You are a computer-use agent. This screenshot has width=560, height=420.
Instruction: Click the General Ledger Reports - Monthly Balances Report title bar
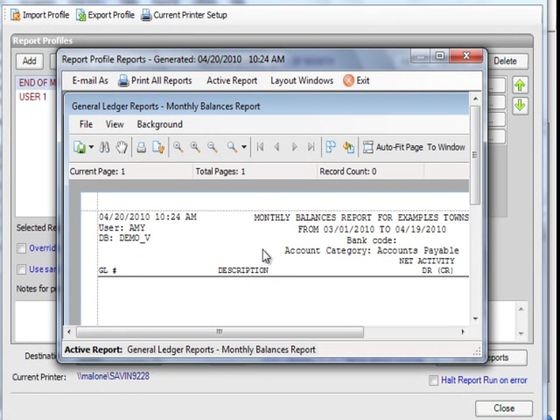pyautogui.click(x=269, y=106)
